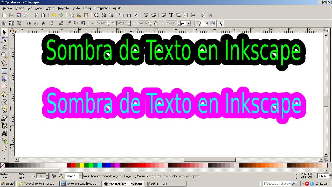This screenshot has width=332, height=187.
Task: Select the Node edit tool
Action: coord(4,40)
